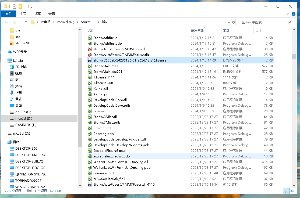Click the refresh button beside address bar
Image resolution: width=300 pixels, height=198 pixels.
click(234, 22)
